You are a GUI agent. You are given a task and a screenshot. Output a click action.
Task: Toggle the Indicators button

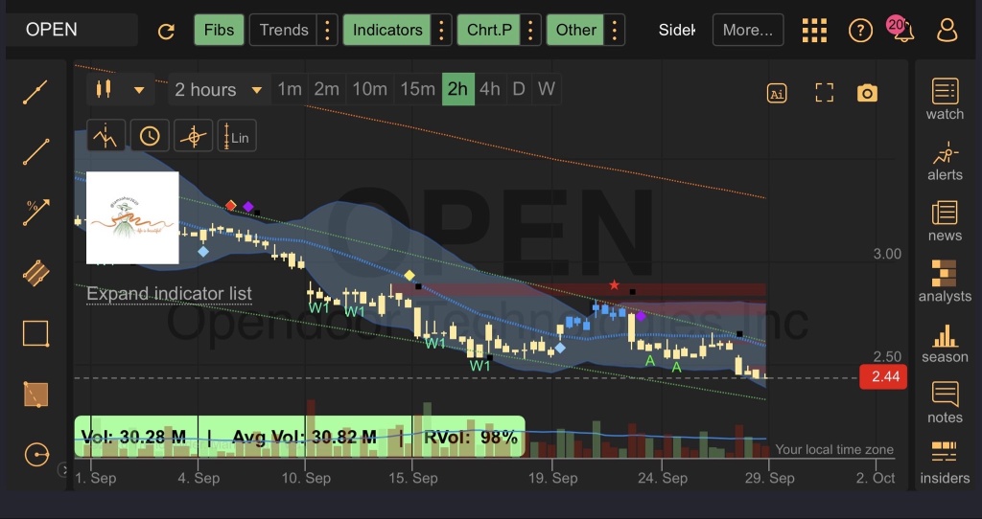[387, 30]
